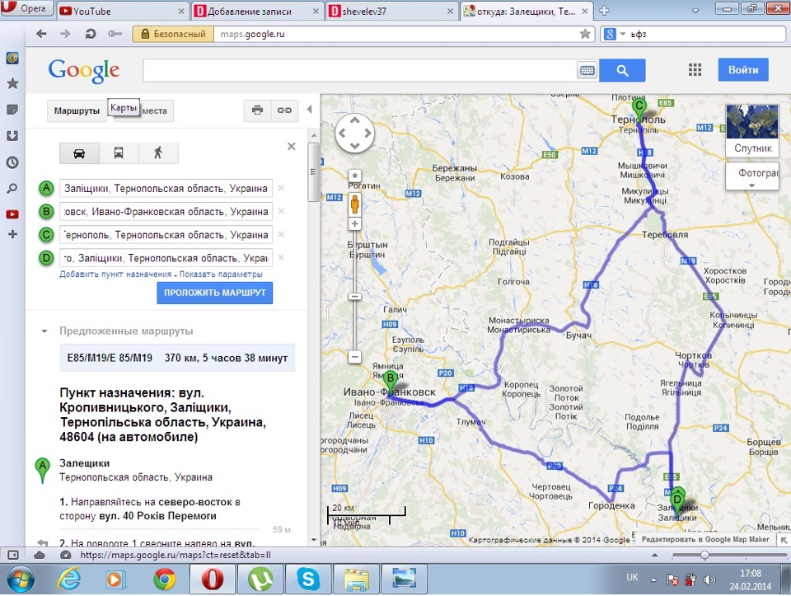This screenshot has height=596, width=791.
Task: Click the Войти sign-in button
Action: click(x=743, y=69)
